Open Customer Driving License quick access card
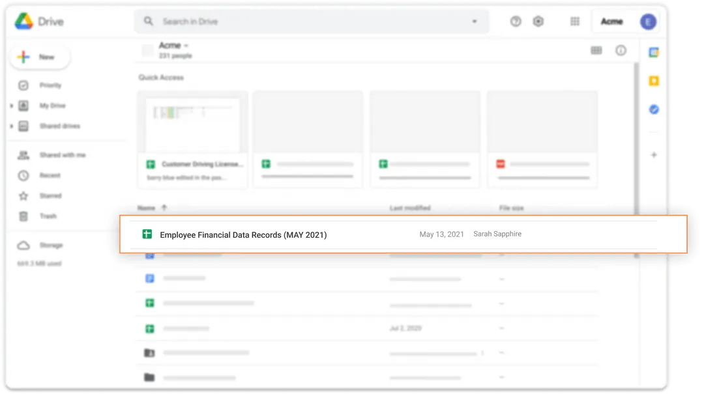The image size is (704, 394). (x=192, y=139)
